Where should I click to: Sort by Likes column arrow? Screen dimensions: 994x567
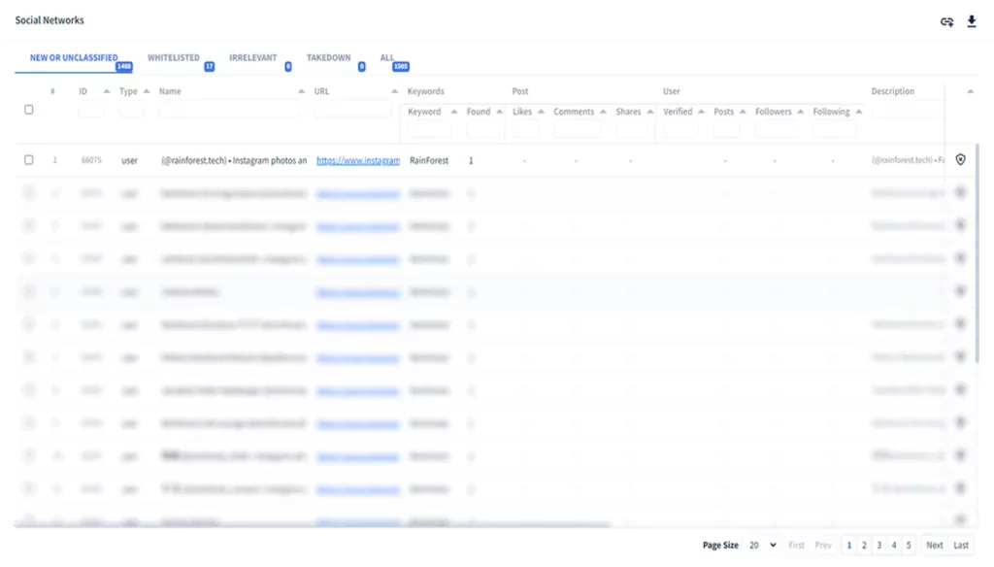[541, 112]
